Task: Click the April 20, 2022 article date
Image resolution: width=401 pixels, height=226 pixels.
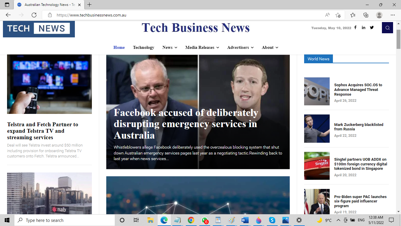Action: point(345,175)
